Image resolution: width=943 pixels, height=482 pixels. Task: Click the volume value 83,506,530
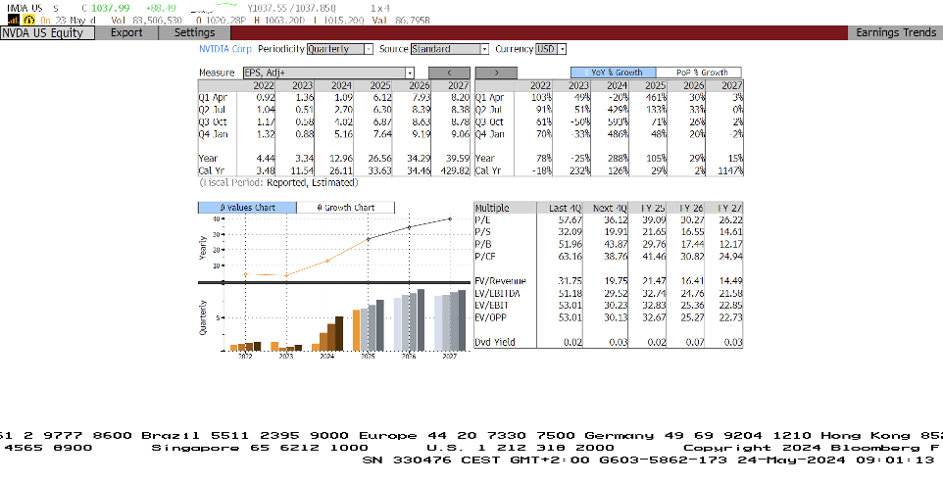pos(157,20)
